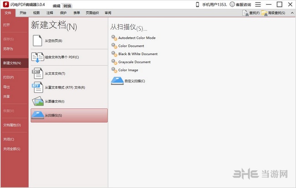Click the blank page icon for 从空白页(B)
This screenshot has width=296, height=188.
37,41
